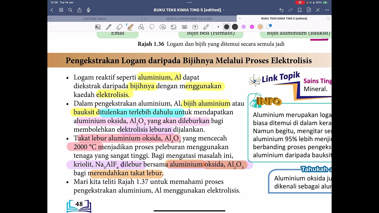Open the multitasking three-dots menu at top

pyautogui.click(x=189, y=2)
